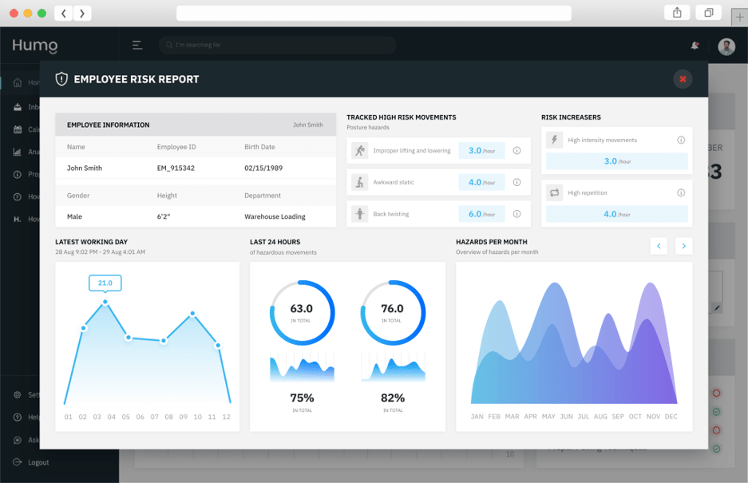Viewport: 748px width, 483px height.
Task: Open notifications via the bell icon
Action: (x=694, y=46)
